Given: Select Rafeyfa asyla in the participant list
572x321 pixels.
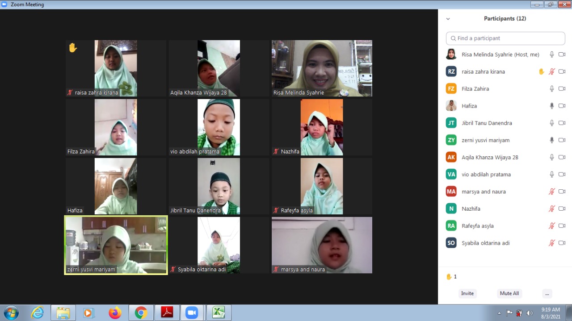Looking at the screenshot, I should (505, 226).
